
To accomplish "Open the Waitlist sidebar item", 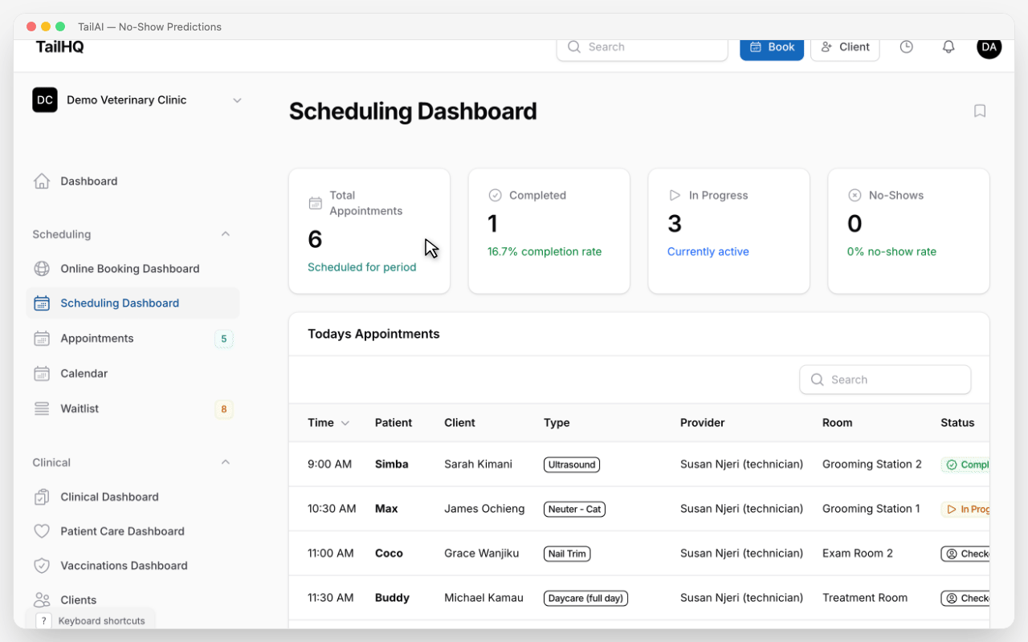I will pyautogui.click(x=80, y=409).
